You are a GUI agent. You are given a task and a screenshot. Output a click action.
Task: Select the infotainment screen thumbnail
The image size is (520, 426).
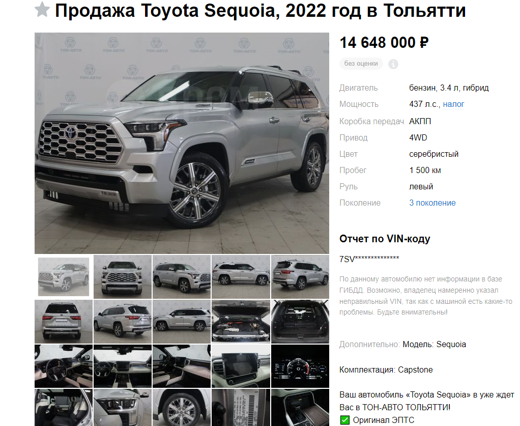pyautogui.click(x=241, y=366)
